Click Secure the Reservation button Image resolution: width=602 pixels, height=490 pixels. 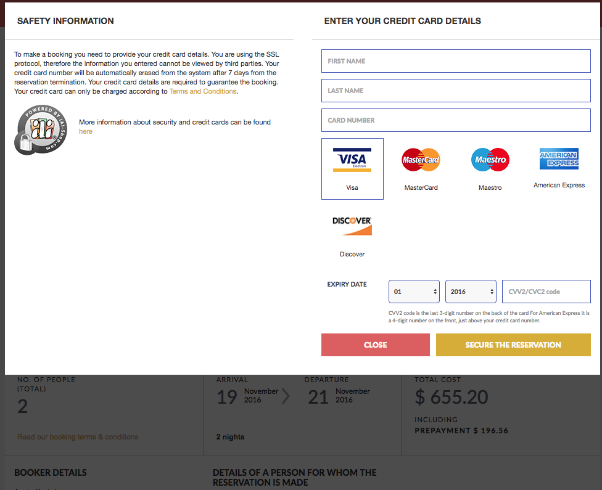click(x=513, y=345)
